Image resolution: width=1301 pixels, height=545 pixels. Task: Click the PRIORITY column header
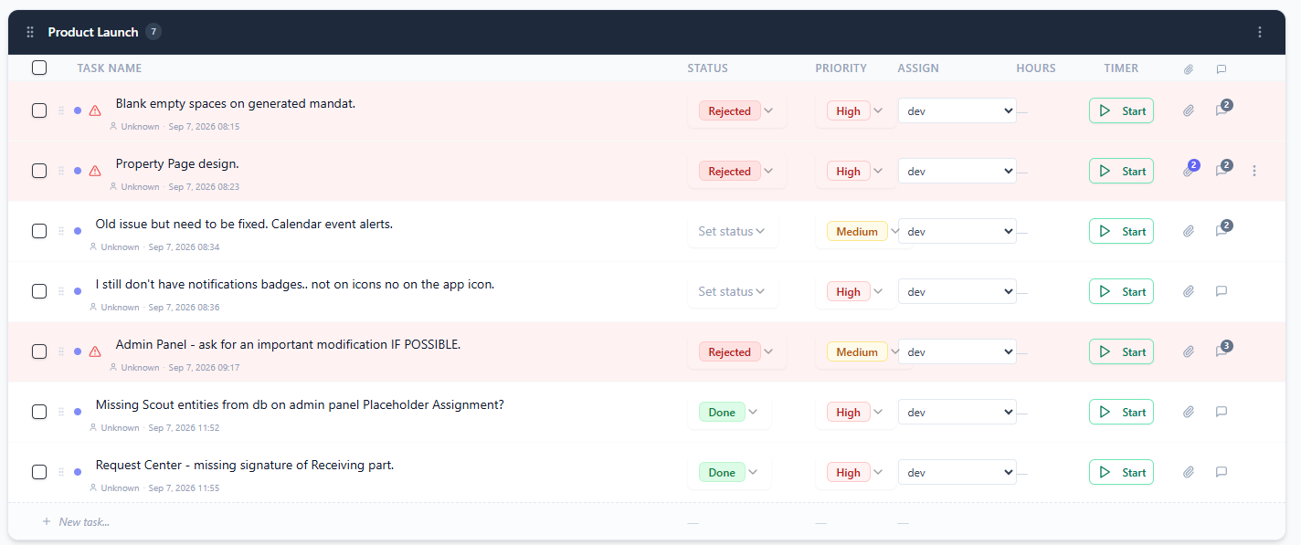(841, 68)
